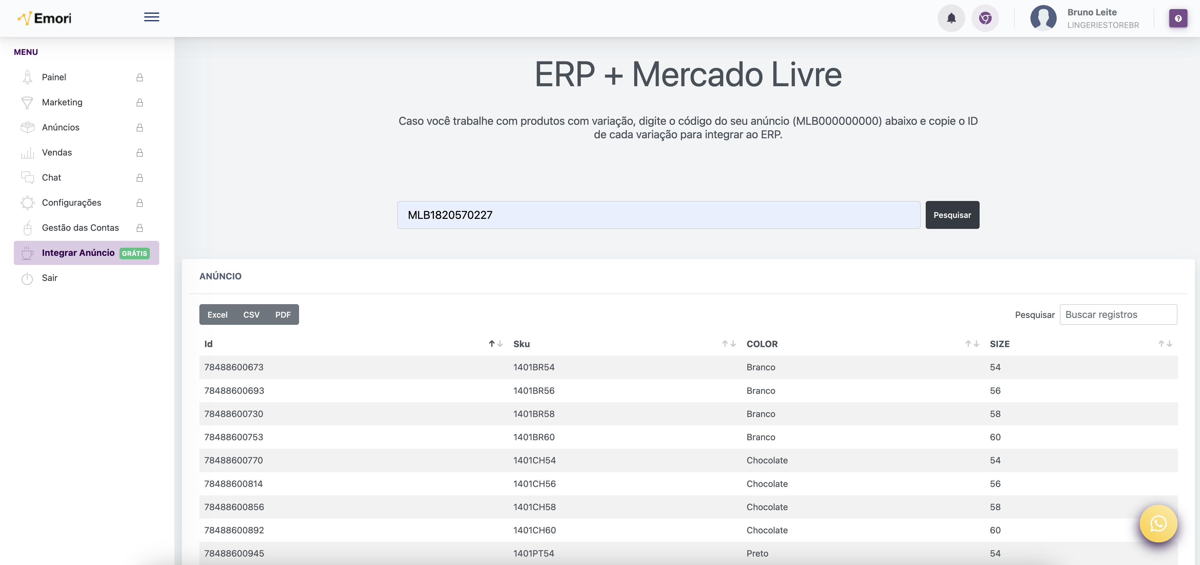Click the Id column header text
The image size is (1200, 565).
coord(208,344)
